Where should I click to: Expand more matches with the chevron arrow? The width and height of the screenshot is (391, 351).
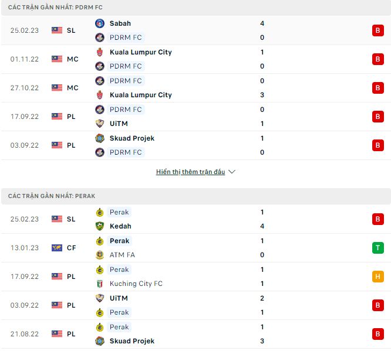click(232, 172)
